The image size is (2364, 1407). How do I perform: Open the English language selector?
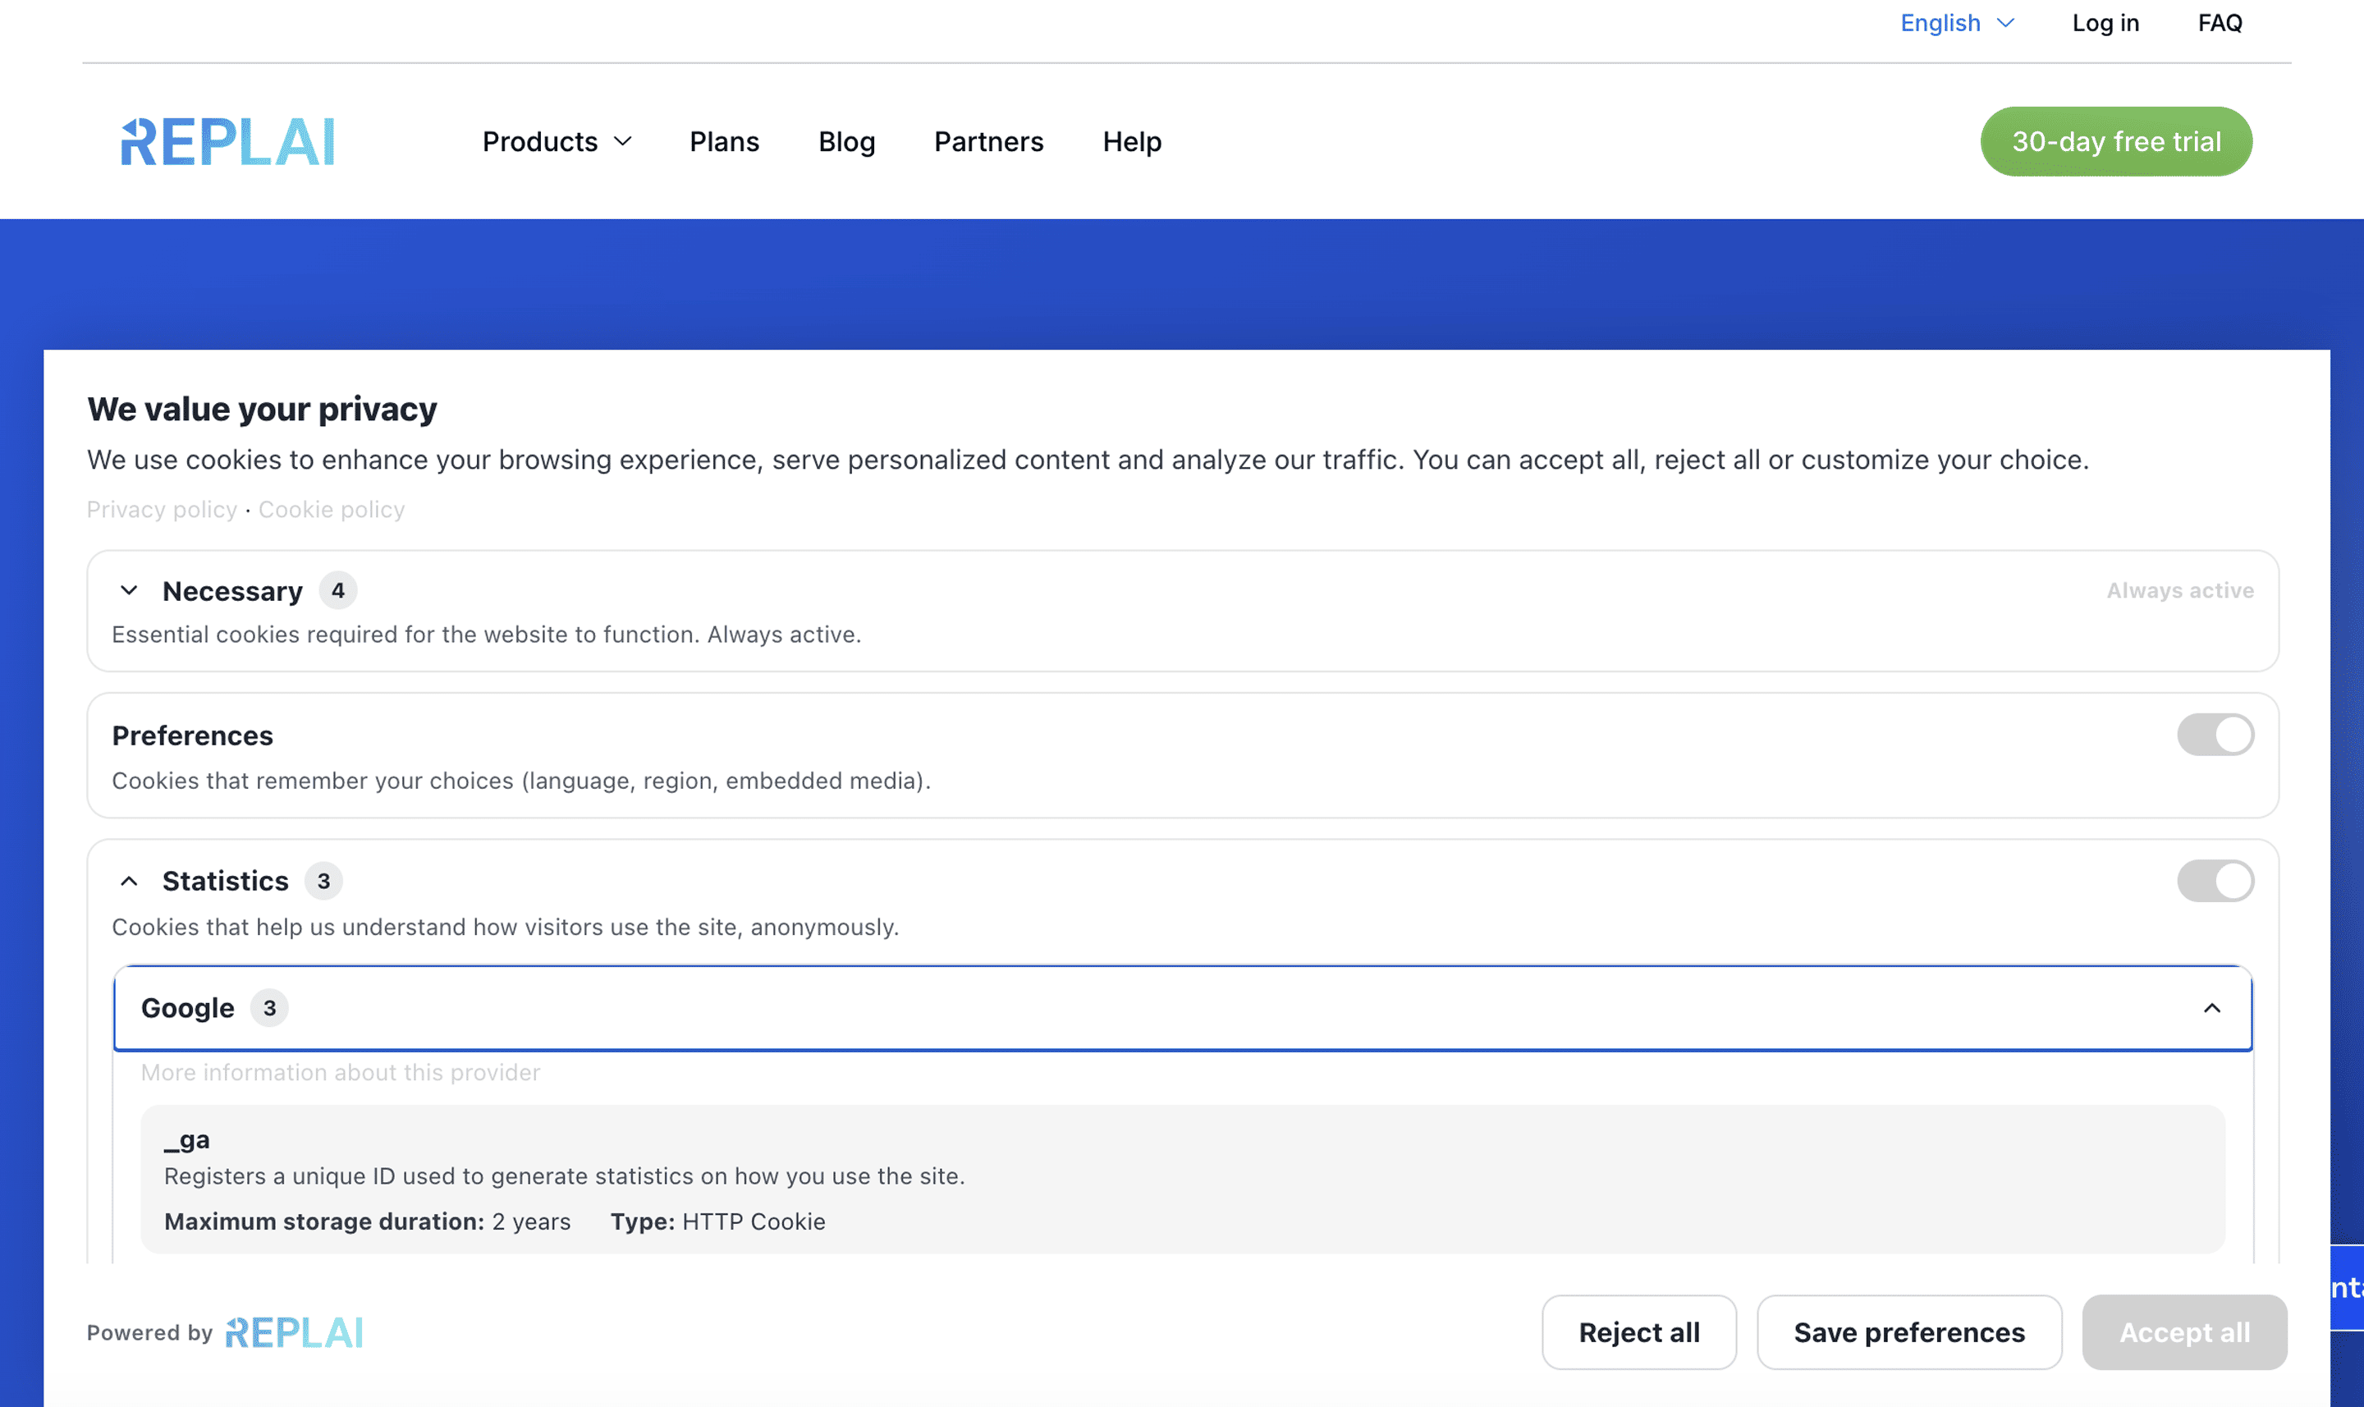pos(1956,23)
